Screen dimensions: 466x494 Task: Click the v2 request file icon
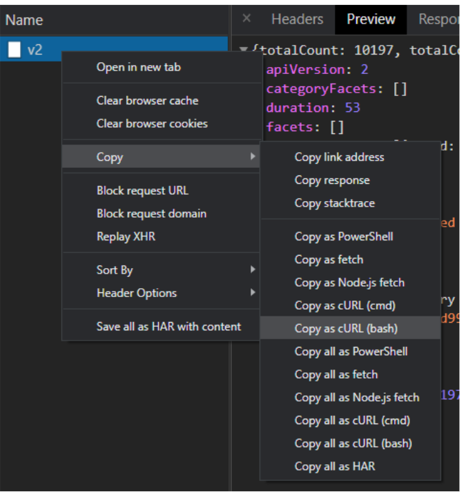click(14, 50)
